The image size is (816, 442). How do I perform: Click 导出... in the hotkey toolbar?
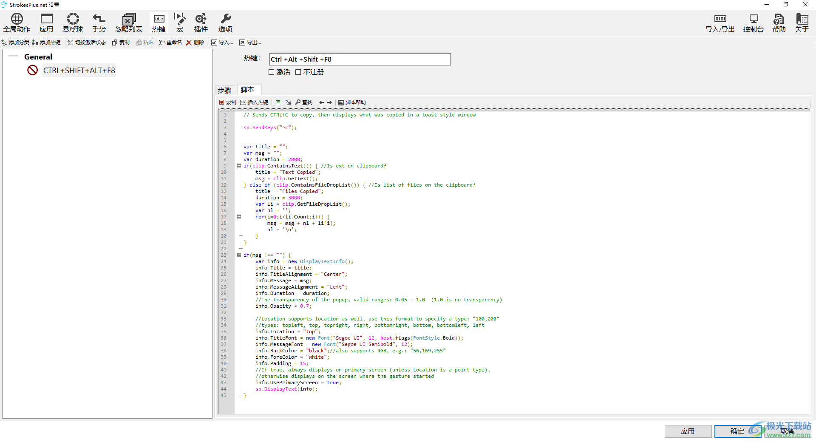(x=250, y=42)
